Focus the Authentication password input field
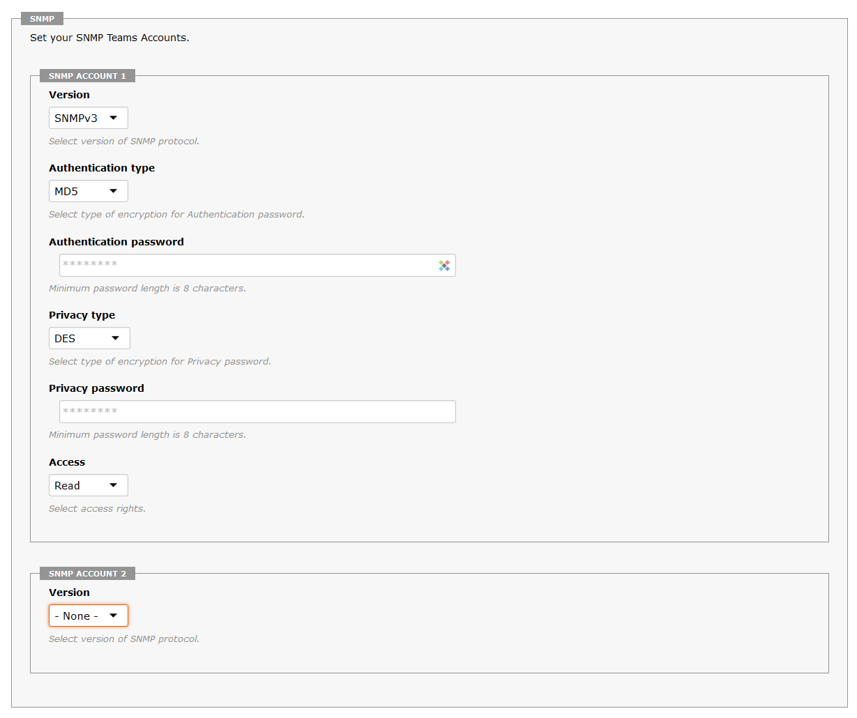 tap(257, 265)
